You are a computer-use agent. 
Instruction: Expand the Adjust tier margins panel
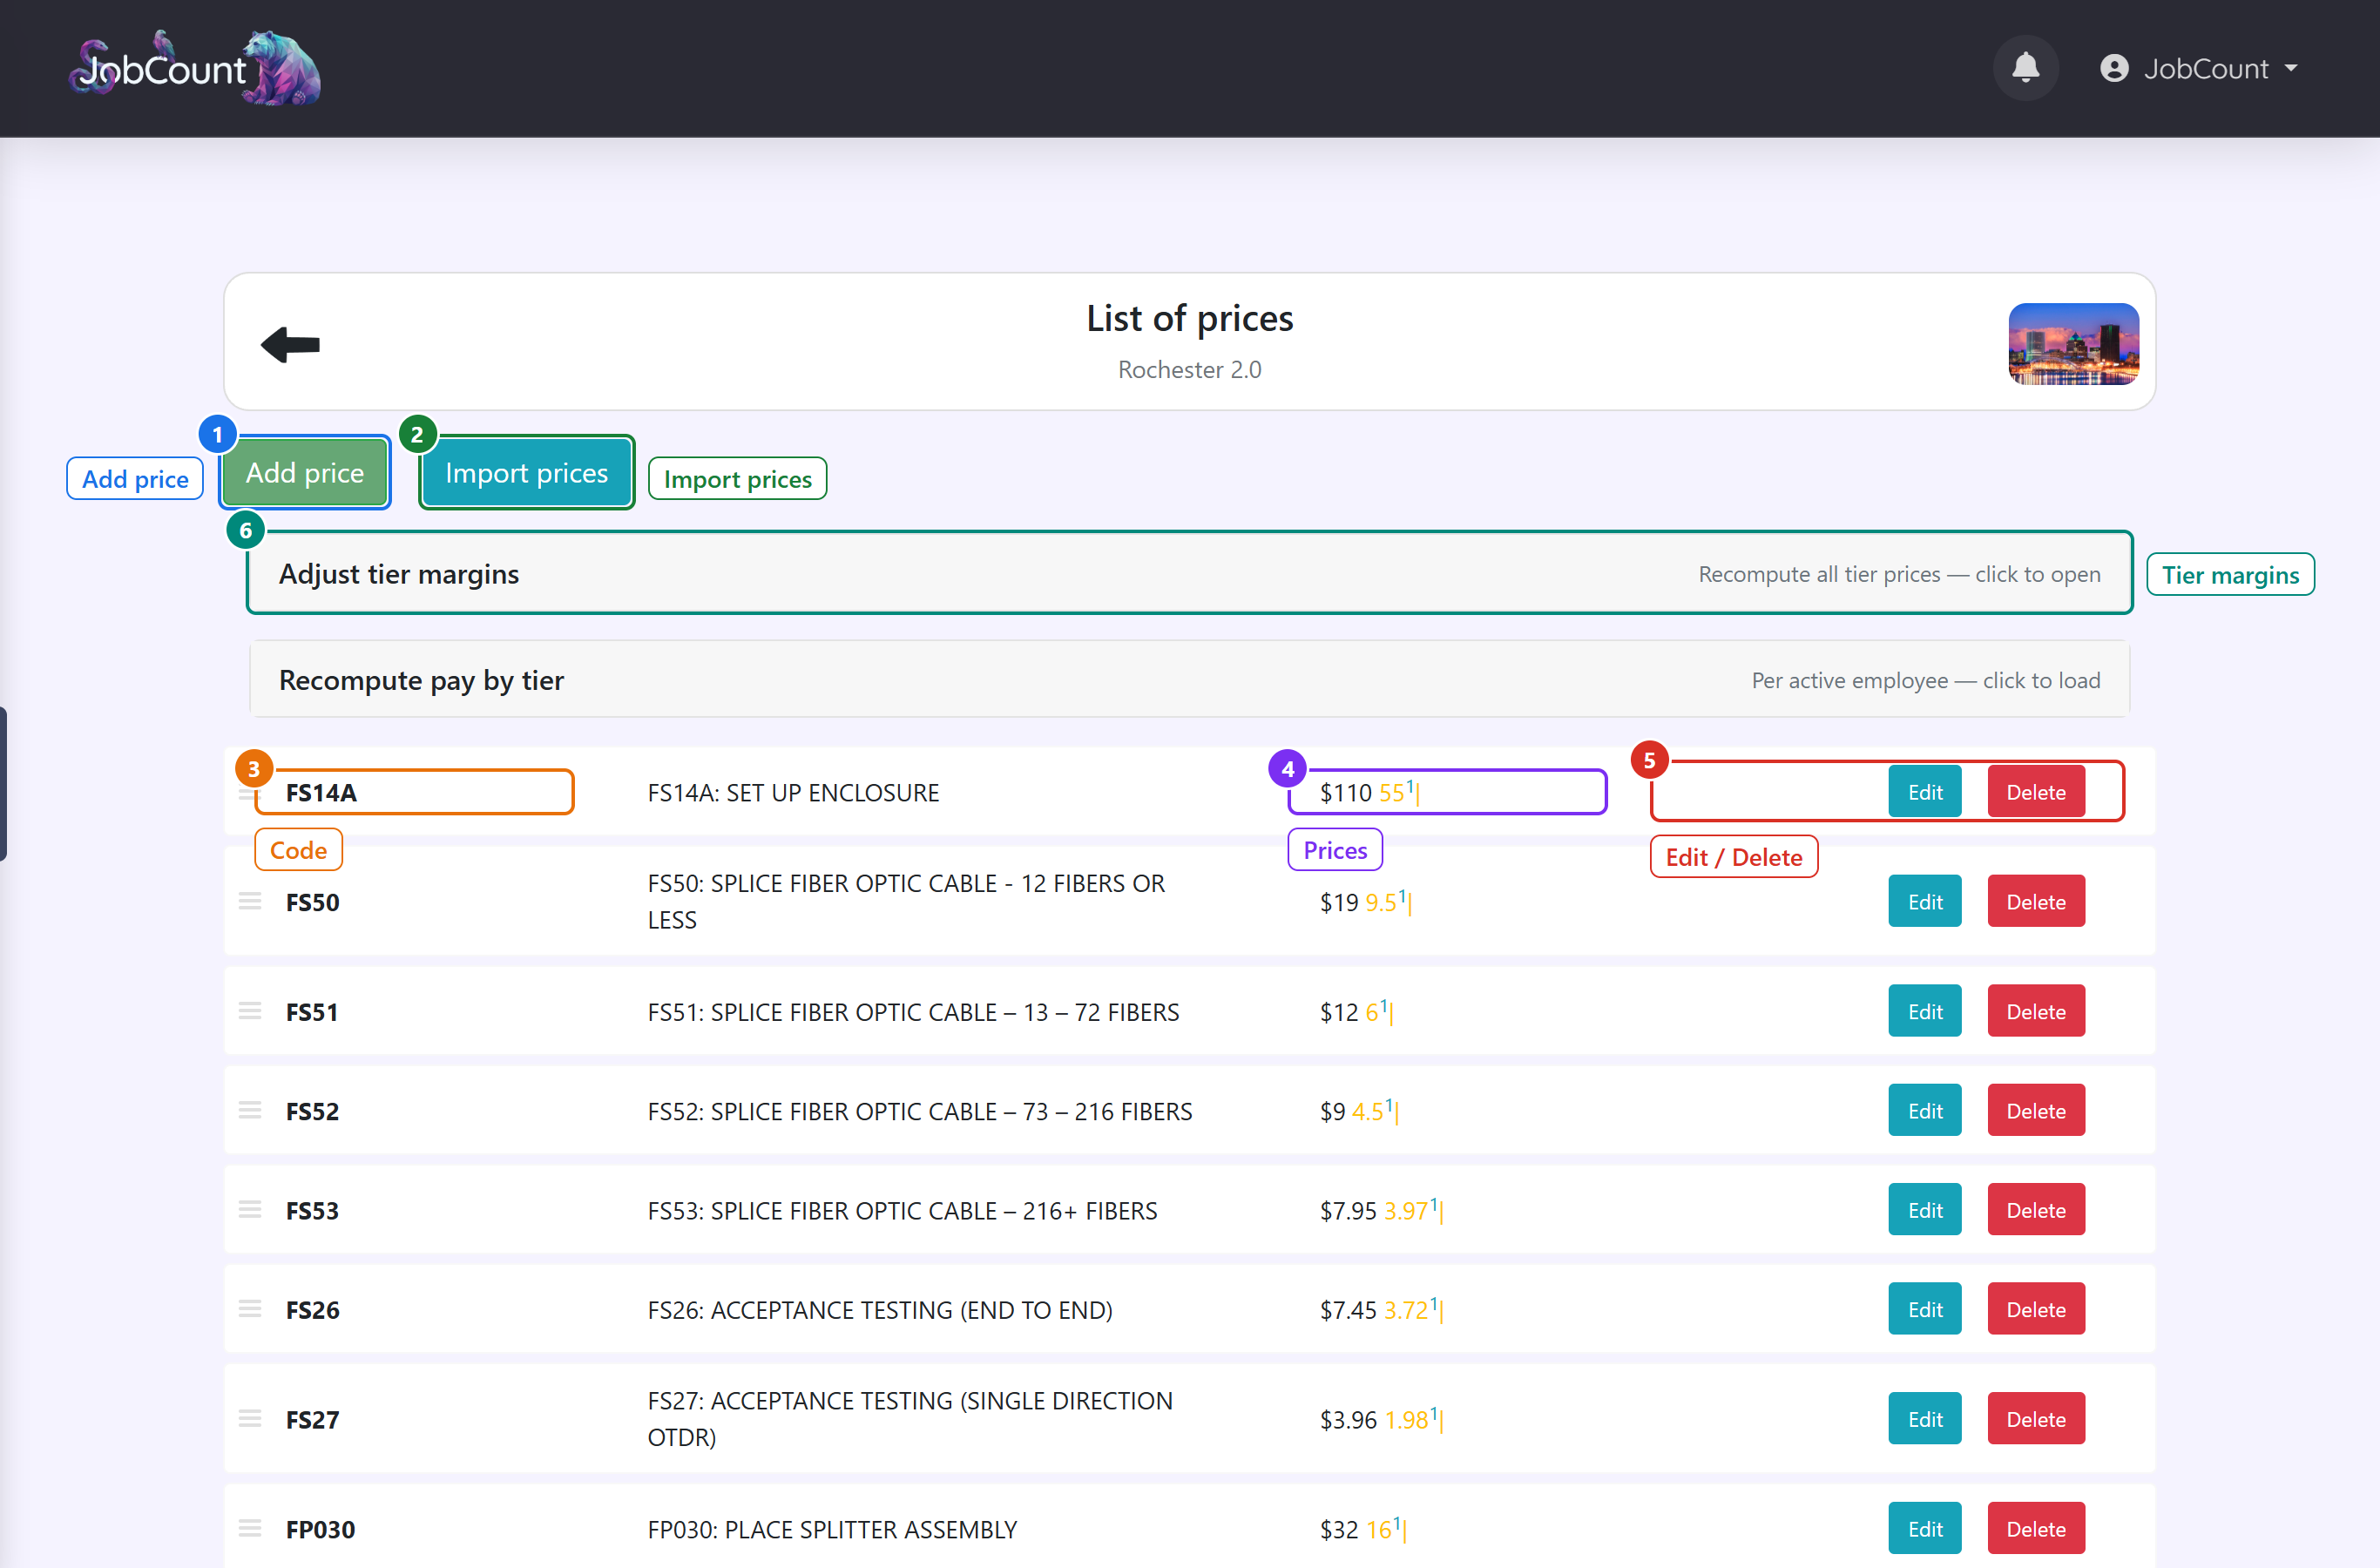1189,574
